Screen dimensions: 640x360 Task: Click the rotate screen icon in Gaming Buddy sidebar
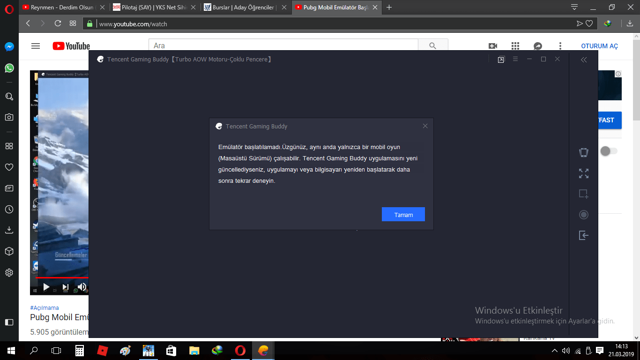click(x=583, y=152)
